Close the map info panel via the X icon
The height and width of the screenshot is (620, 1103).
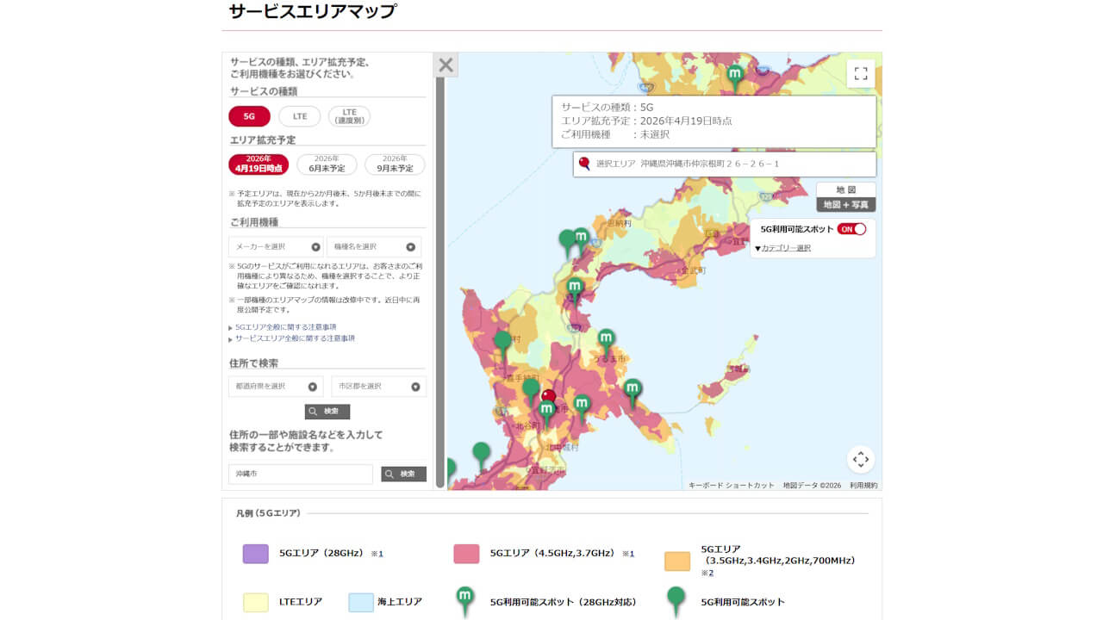[446, 65]
